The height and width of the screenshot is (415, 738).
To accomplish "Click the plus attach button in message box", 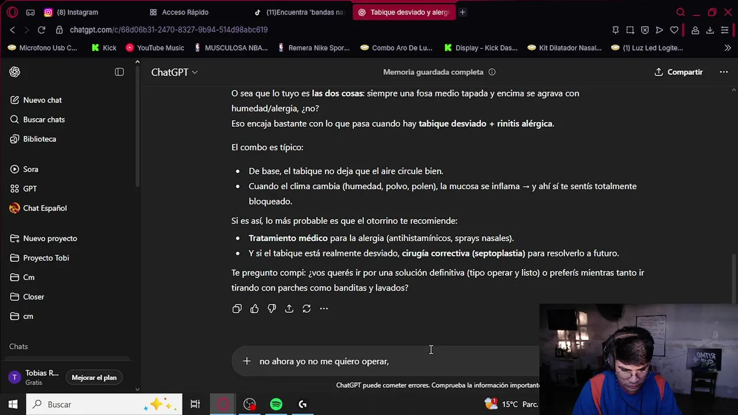I will point(247,361).
